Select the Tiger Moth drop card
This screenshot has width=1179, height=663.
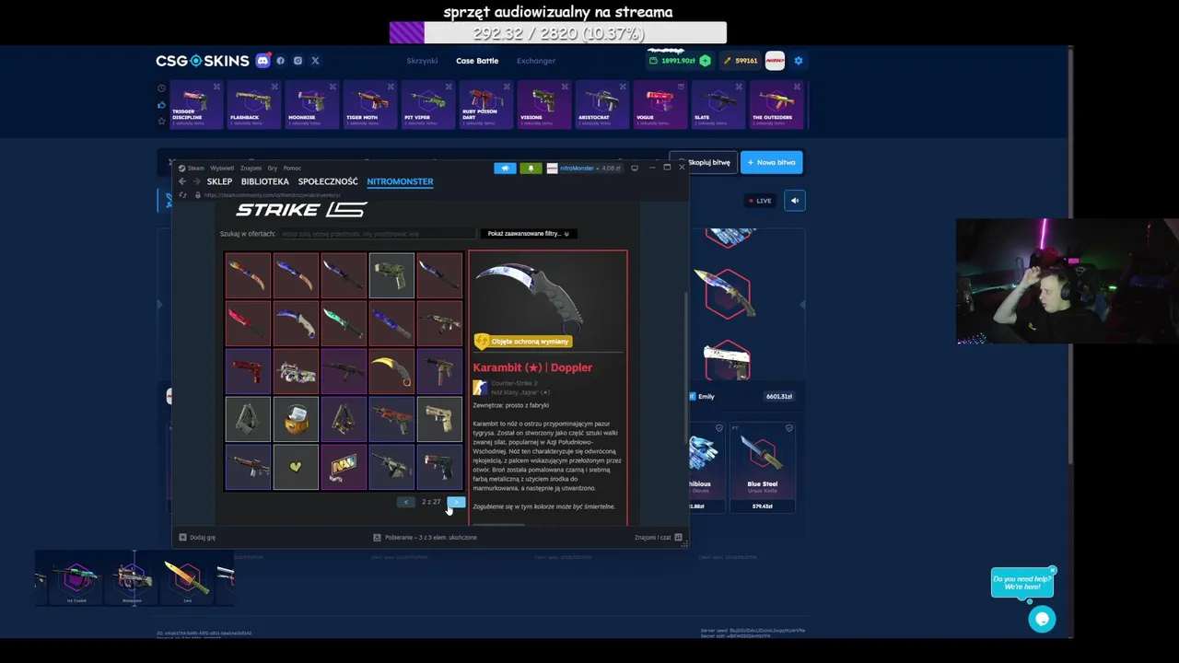369,105
